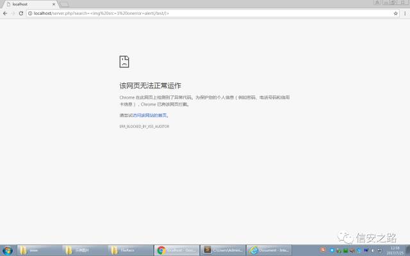Open the taskbar clock and date
Image resolution: width=410 pixels, height=256 pixels.
point(395,250)
